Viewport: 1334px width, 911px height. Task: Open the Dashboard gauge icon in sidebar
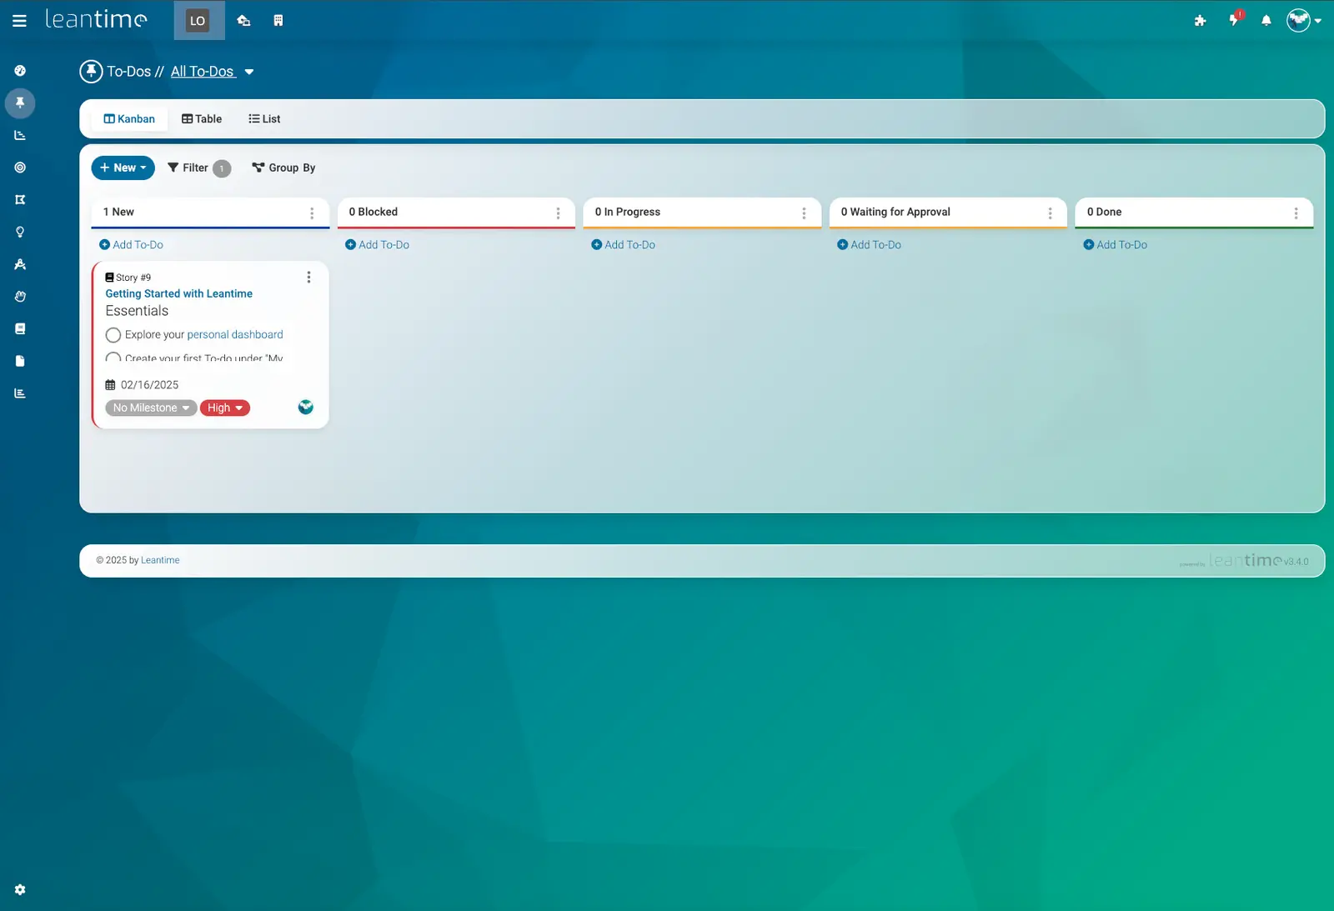pos(20,71)
